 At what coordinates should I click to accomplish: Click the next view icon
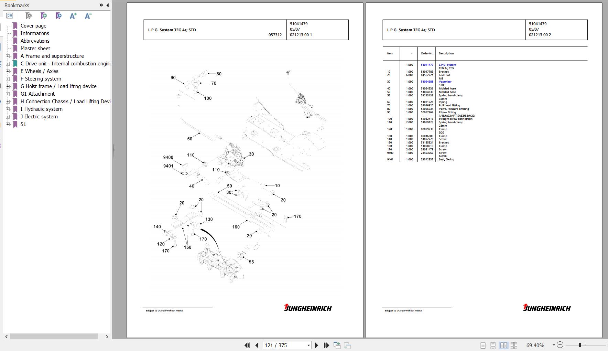coord(347,345)
